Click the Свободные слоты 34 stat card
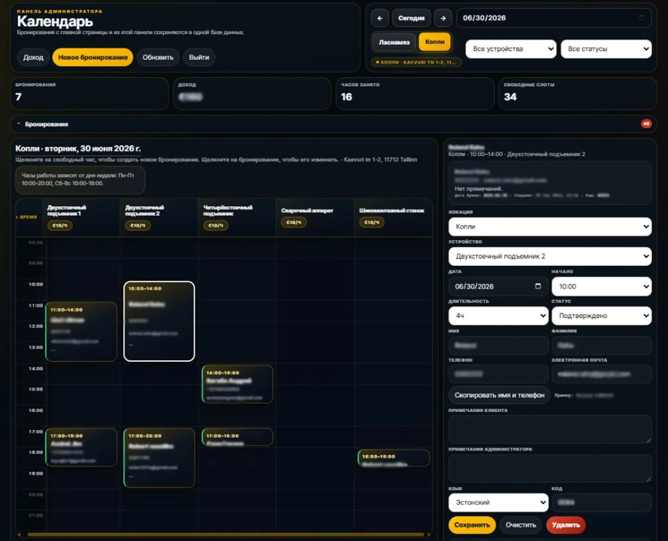 point(578,93)
